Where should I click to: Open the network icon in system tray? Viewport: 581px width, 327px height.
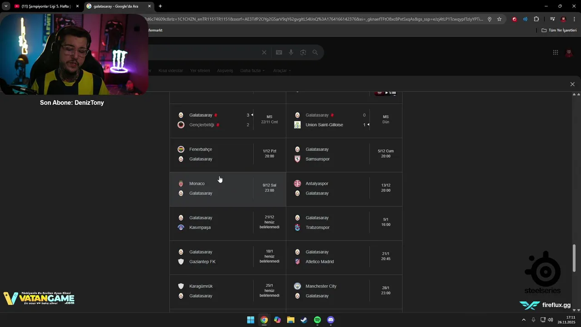pos(543,320)
